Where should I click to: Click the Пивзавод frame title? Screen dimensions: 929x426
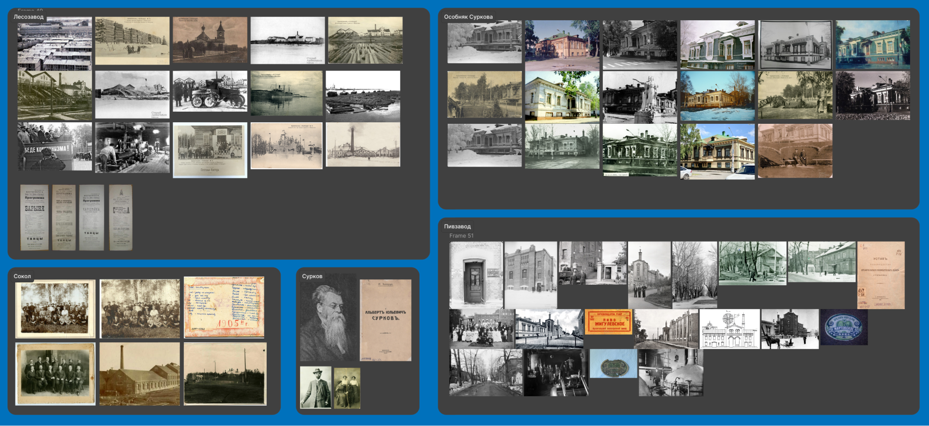[x=457, y=226]
